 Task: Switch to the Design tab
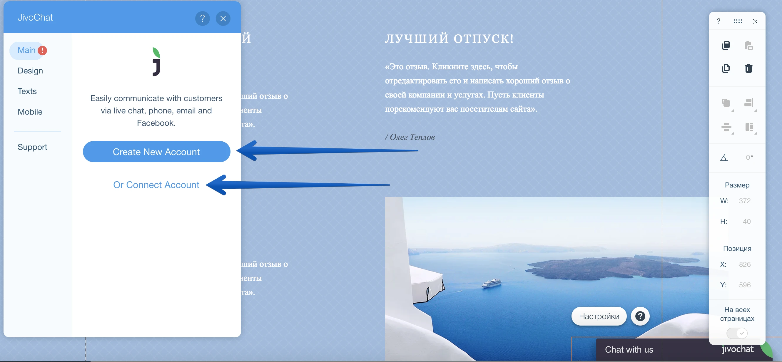click(x=30, y=71)
